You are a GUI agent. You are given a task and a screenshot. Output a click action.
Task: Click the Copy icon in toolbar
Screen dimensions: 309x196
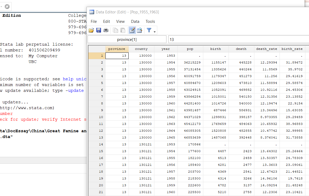pos(115,30)
